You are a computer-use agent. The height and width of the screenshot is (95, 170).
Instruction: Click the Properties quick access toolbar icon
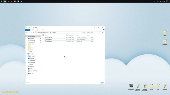click(29, 27)
